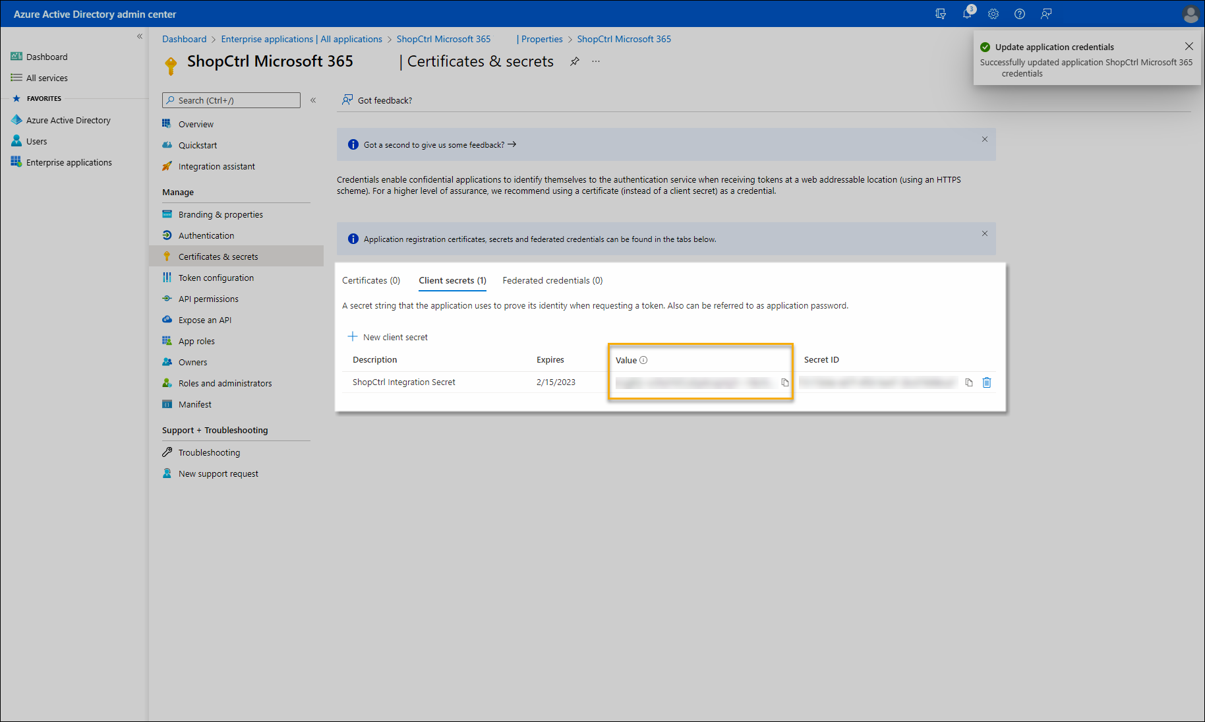The width and height of the screenshot is (1205, 722).
Task: Open the Authentication menu item
Action: pyautogui.click(x=206, y=235)
